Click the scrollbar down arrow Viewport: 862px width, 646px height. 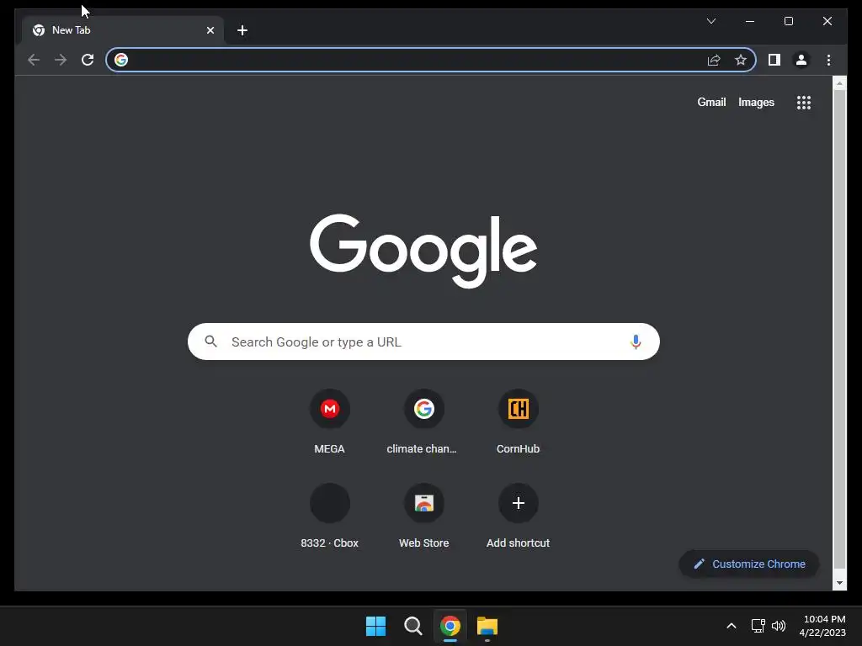tap(839, 584)
